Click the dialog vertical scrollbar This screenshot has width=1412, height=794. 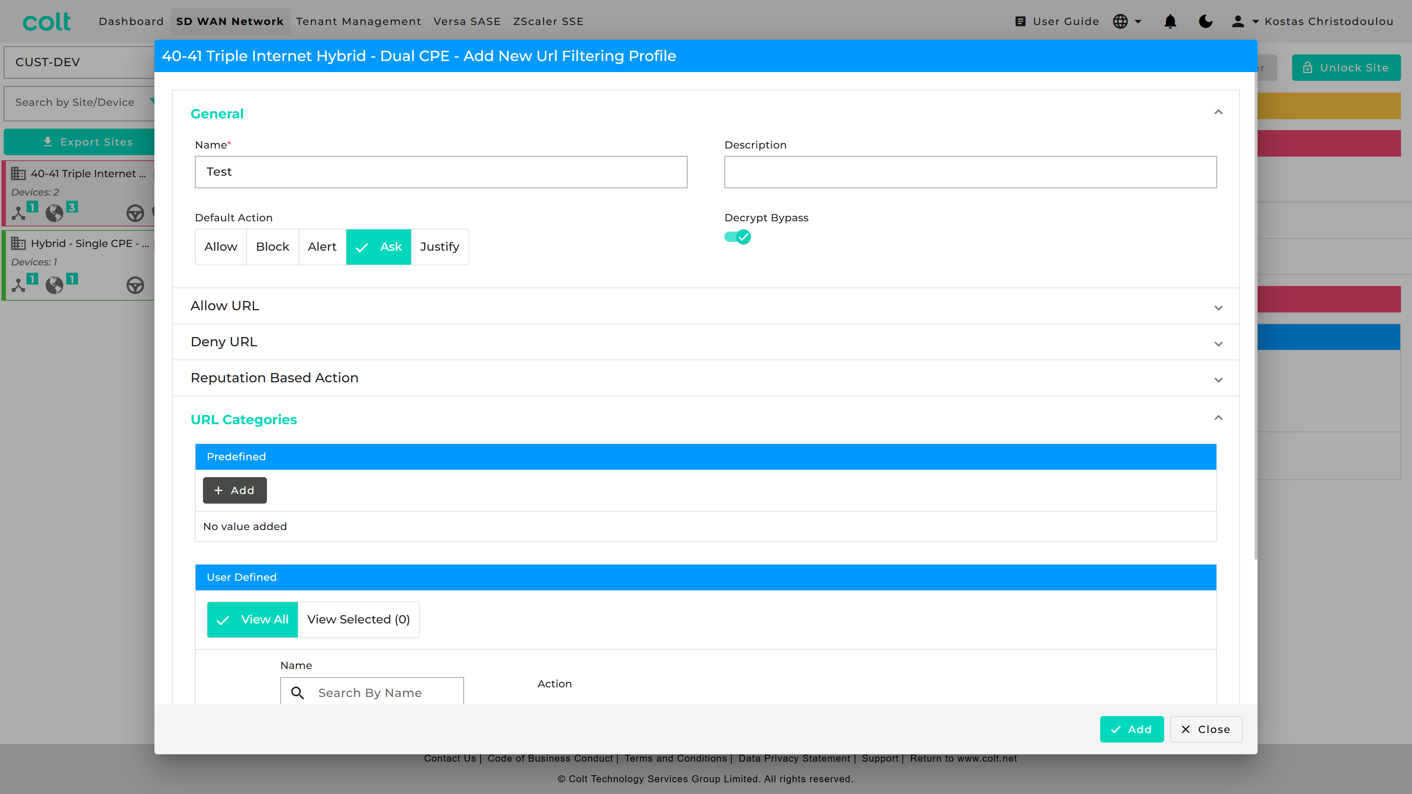[1255, 316]
